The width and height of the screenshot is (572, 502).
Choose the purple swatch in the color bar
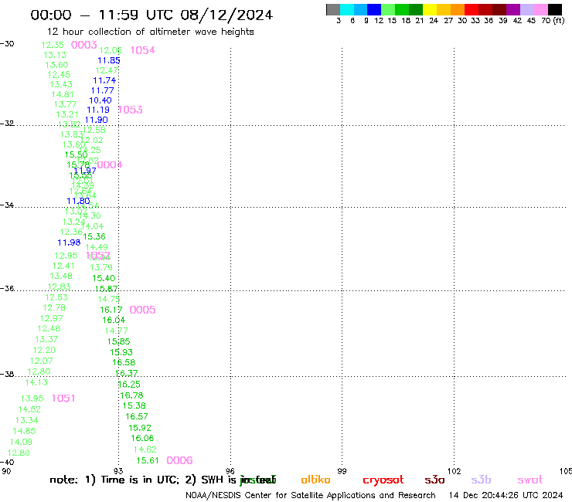(513, 9)
